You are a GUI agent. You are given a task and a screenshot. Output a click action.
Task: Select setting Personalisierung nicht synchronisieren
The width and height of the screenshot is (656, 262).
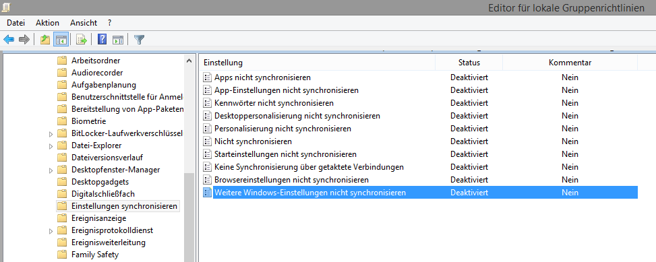[x=282, y=129]
